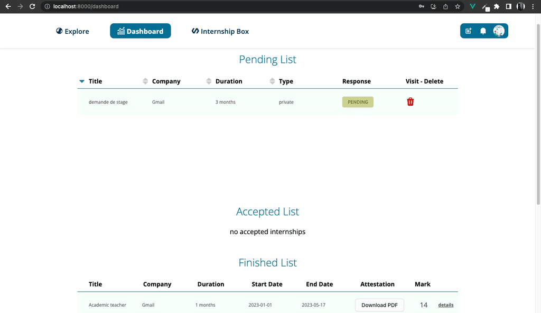541x313 pixels.
Task: Click the PENDING response badge
Action: click(x=358, y=102)
